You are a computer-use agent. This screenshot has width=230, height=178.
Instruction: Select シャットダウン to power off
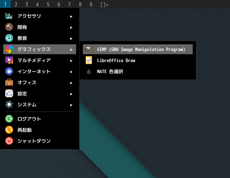pos(40,141)
